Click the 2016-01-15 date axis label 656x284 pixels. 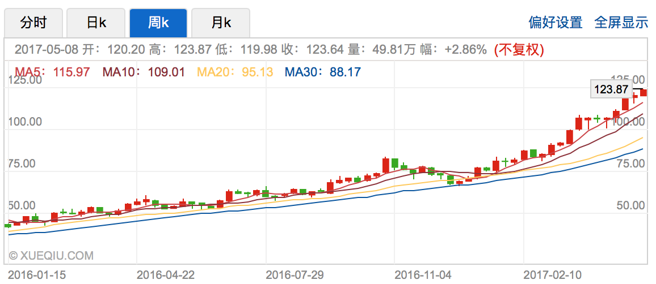[x=37, y=275]
